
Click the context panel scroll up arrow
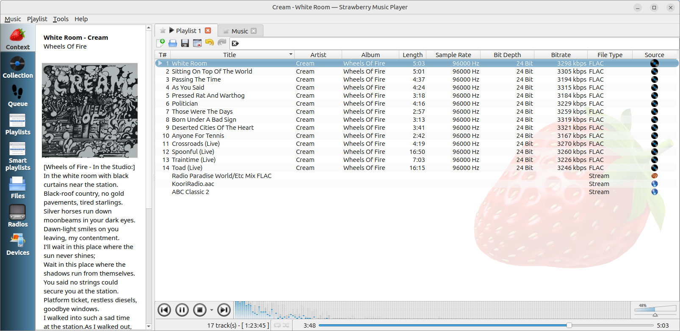149,28
